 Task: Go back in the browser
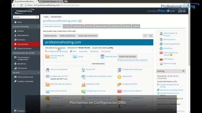[14, 5]
